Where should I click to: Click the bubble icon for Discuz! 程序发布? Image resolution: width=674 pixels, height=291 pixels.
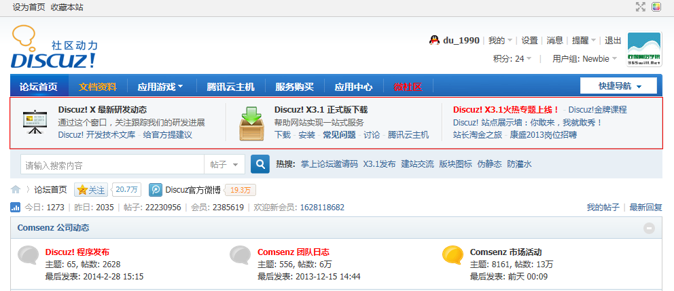click(x=29, y=255)
